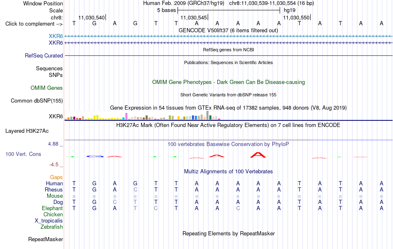Click 'Short Genetic Variants from dbSNP release 155'

point(228,95)
